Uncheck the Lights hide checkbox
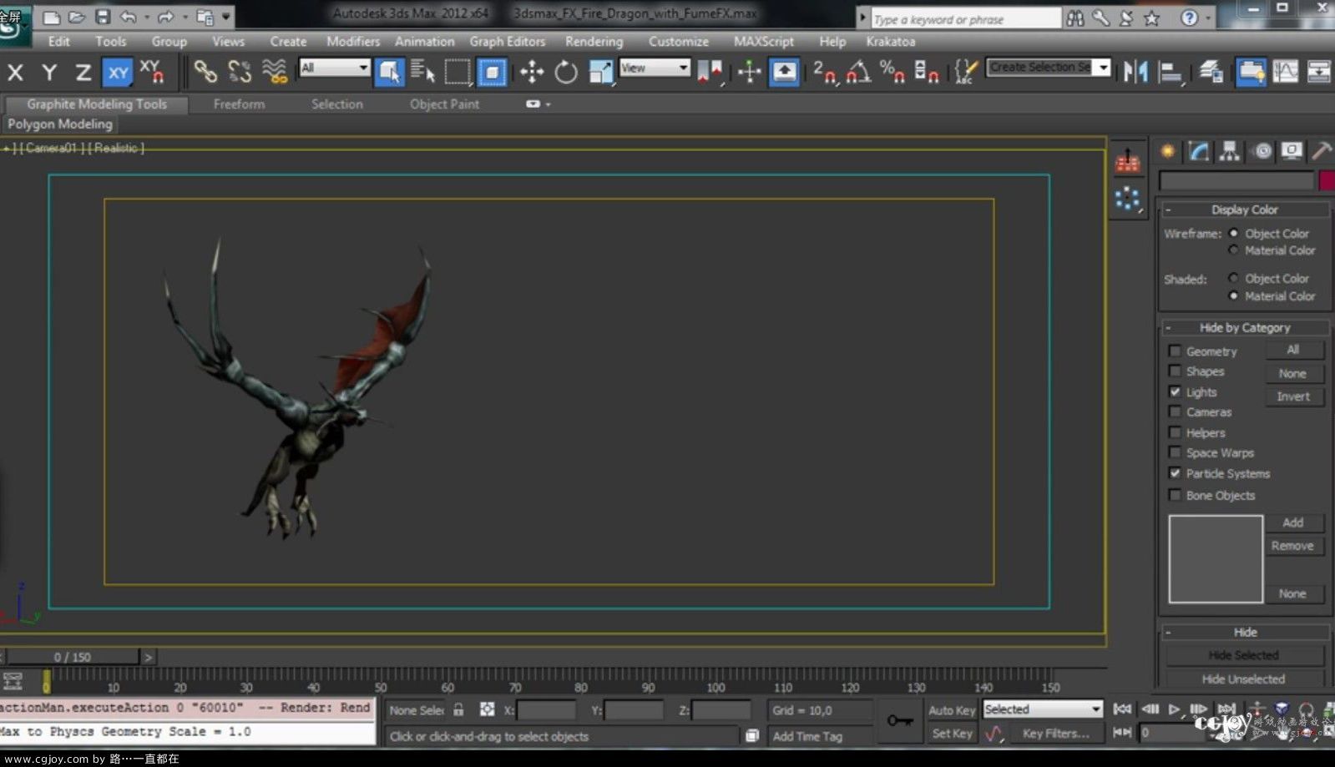This screenshot has width=1335, height=767. pyautogui.click(x=1175, y=391)
